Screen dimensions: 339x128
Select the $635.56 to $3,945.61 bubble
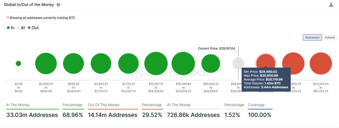73,63
